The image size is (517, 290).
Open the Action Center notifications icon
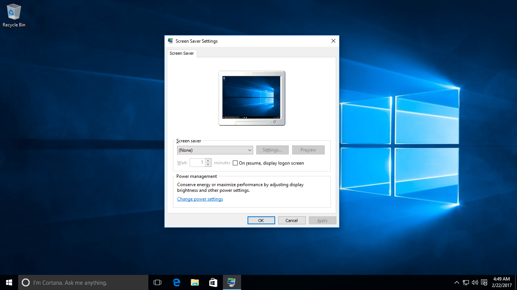pyautogui.click(x=484, y=282)
